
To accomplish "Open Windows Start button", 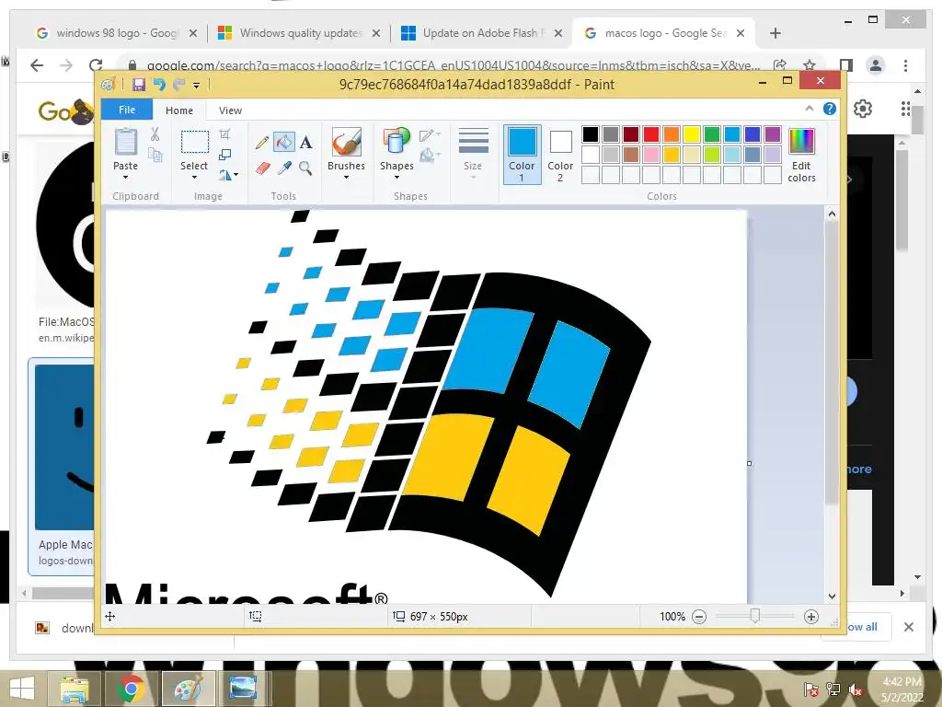I will (x=22, y=689).
